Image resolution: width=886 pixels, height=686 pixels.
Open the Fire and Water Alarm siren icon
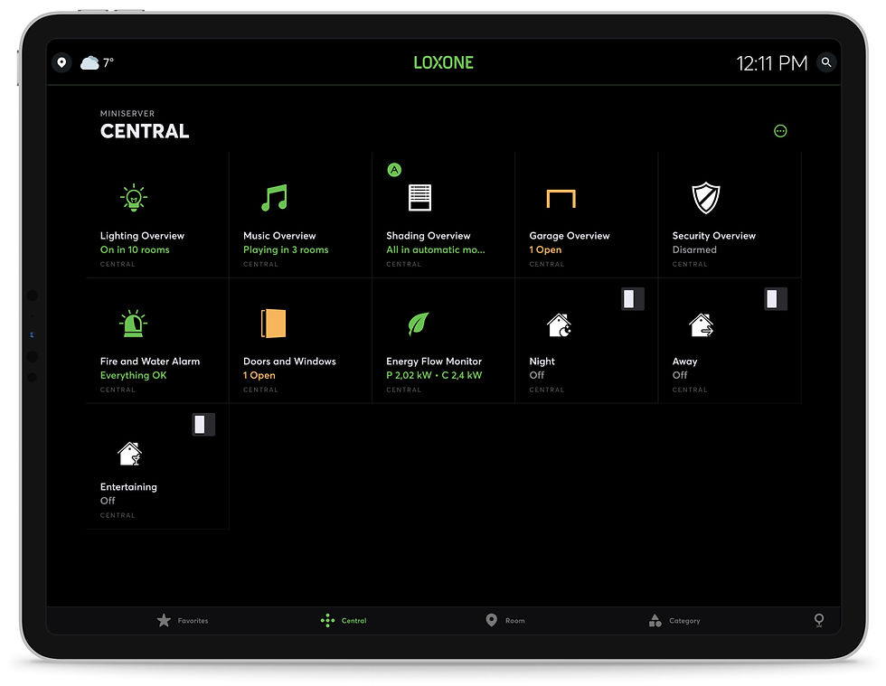pyautogui.click(x=134, y=324)
